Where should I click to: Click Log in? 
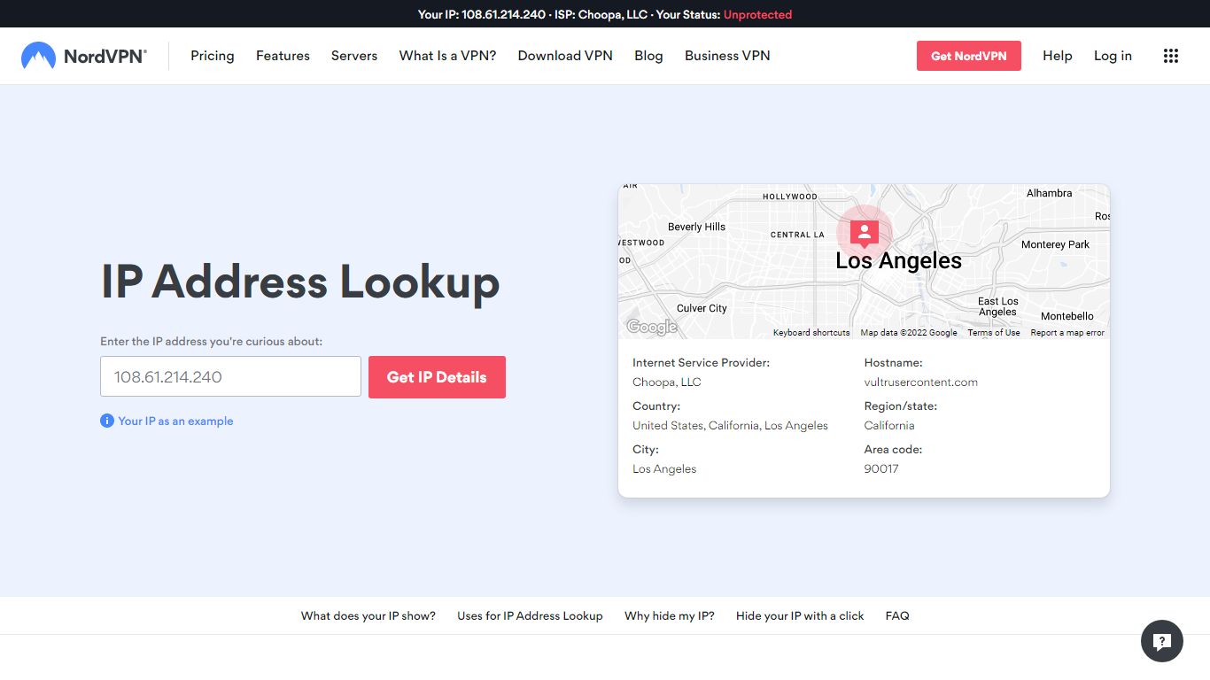point(1113,56)
